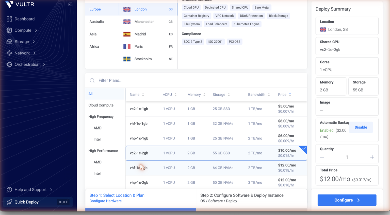Click the Orchestration gear icon

(x=9, y=64)
